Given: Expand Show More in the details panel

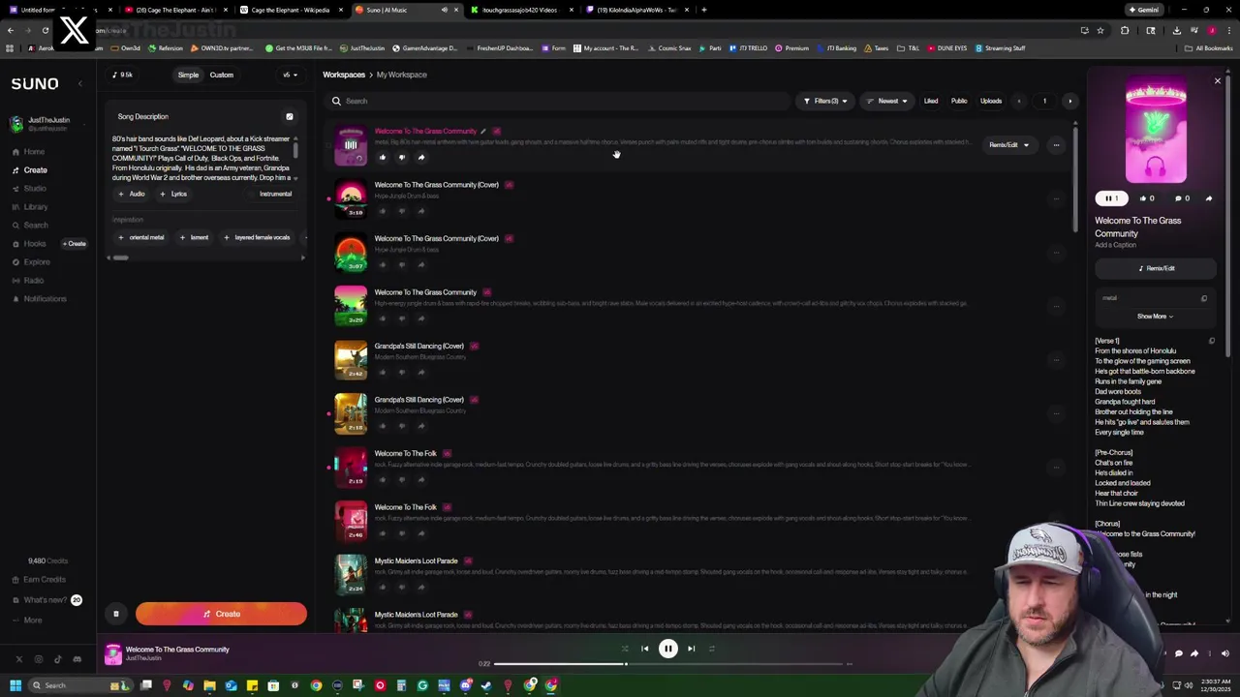Looking at the screenshot, I should [x=1155, y=317].
